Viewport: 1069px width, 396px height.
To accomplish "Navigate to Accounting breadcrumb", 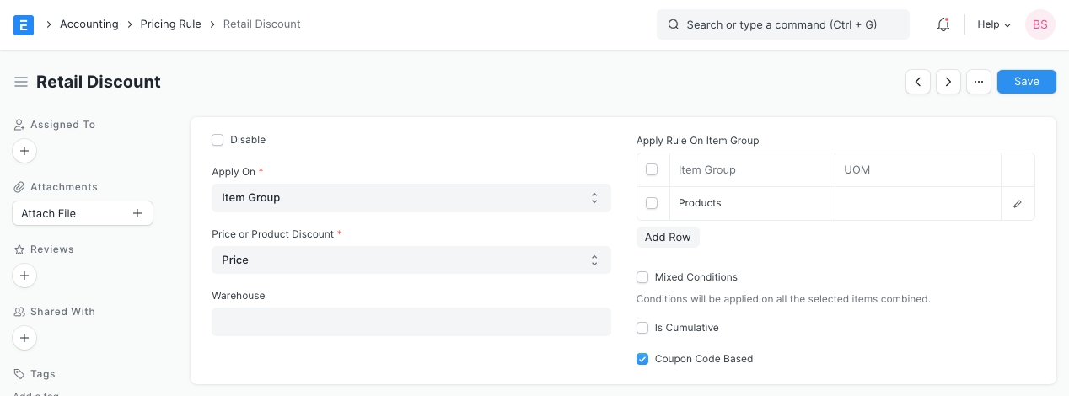I will (x=89, y=24).
